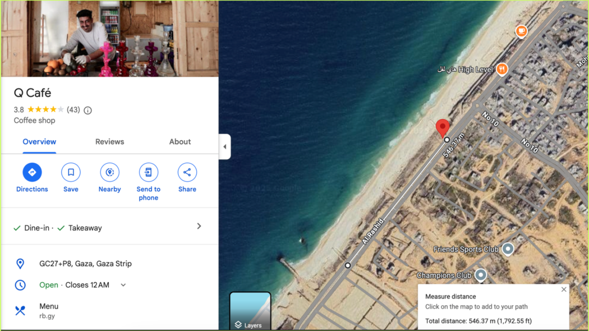The image size is (589, 331).
Task: Click the 43 reviews count
Action: pyautogui.click(x=73, y=110)
